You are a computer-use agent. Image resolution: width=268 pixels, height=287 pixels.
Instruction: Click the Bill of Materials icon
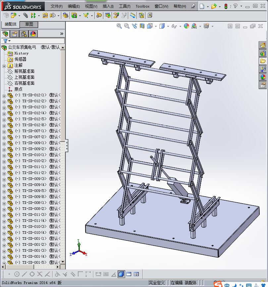[108, 15]
